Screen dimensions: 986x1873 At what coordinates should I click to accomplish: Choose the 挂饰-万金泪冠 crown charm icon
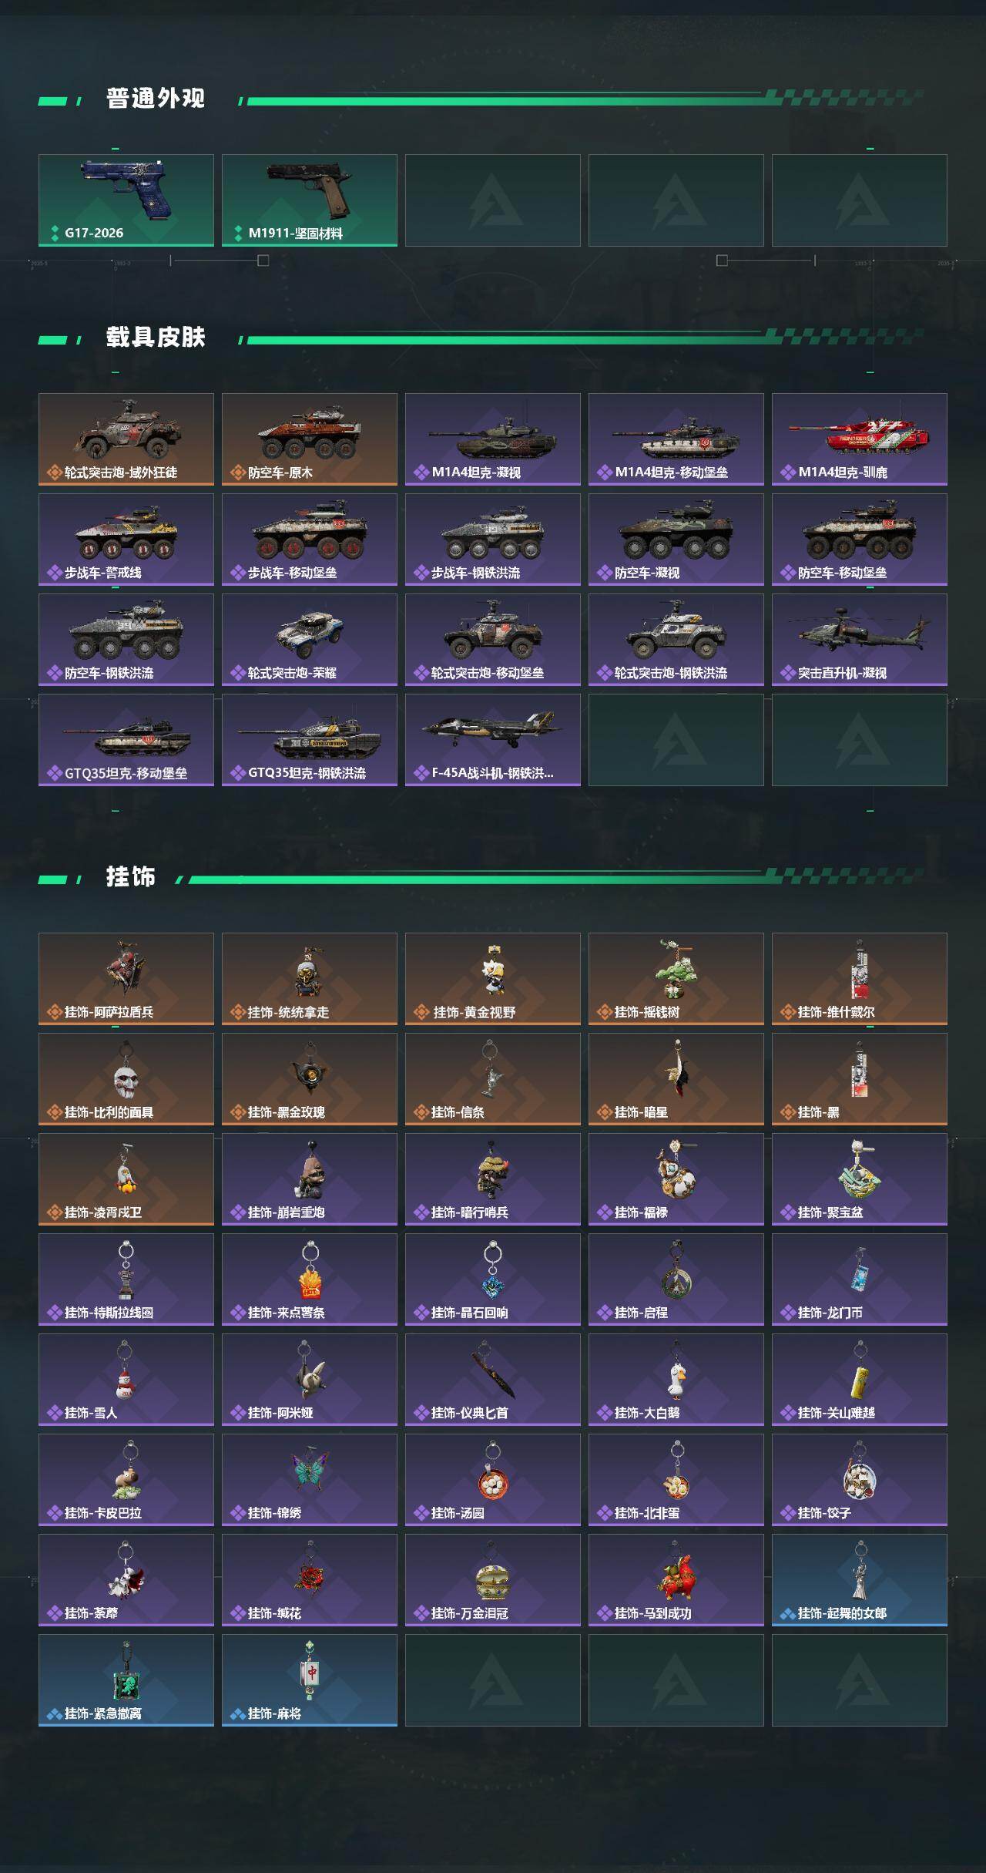pyautogui.click(x=493, y=1572)
